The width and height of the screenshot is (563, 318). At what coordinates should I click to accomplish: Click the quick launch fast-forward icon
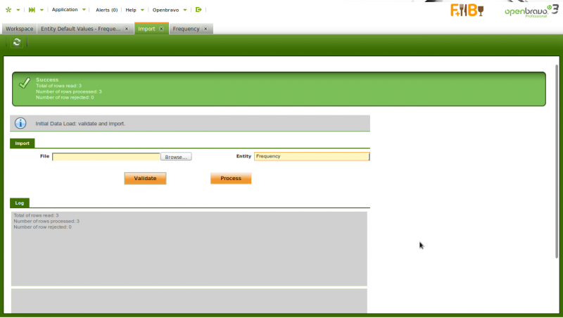coord(32,10)
